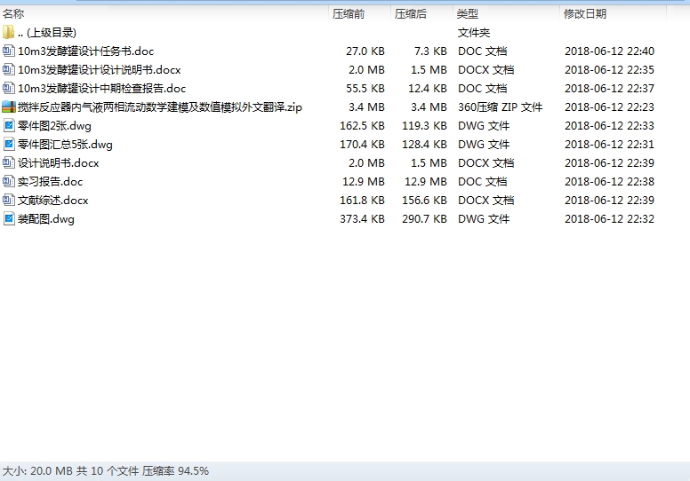
Task: Click the DOC 文档 type of 实习报告.doc
Action: (482, 181)
